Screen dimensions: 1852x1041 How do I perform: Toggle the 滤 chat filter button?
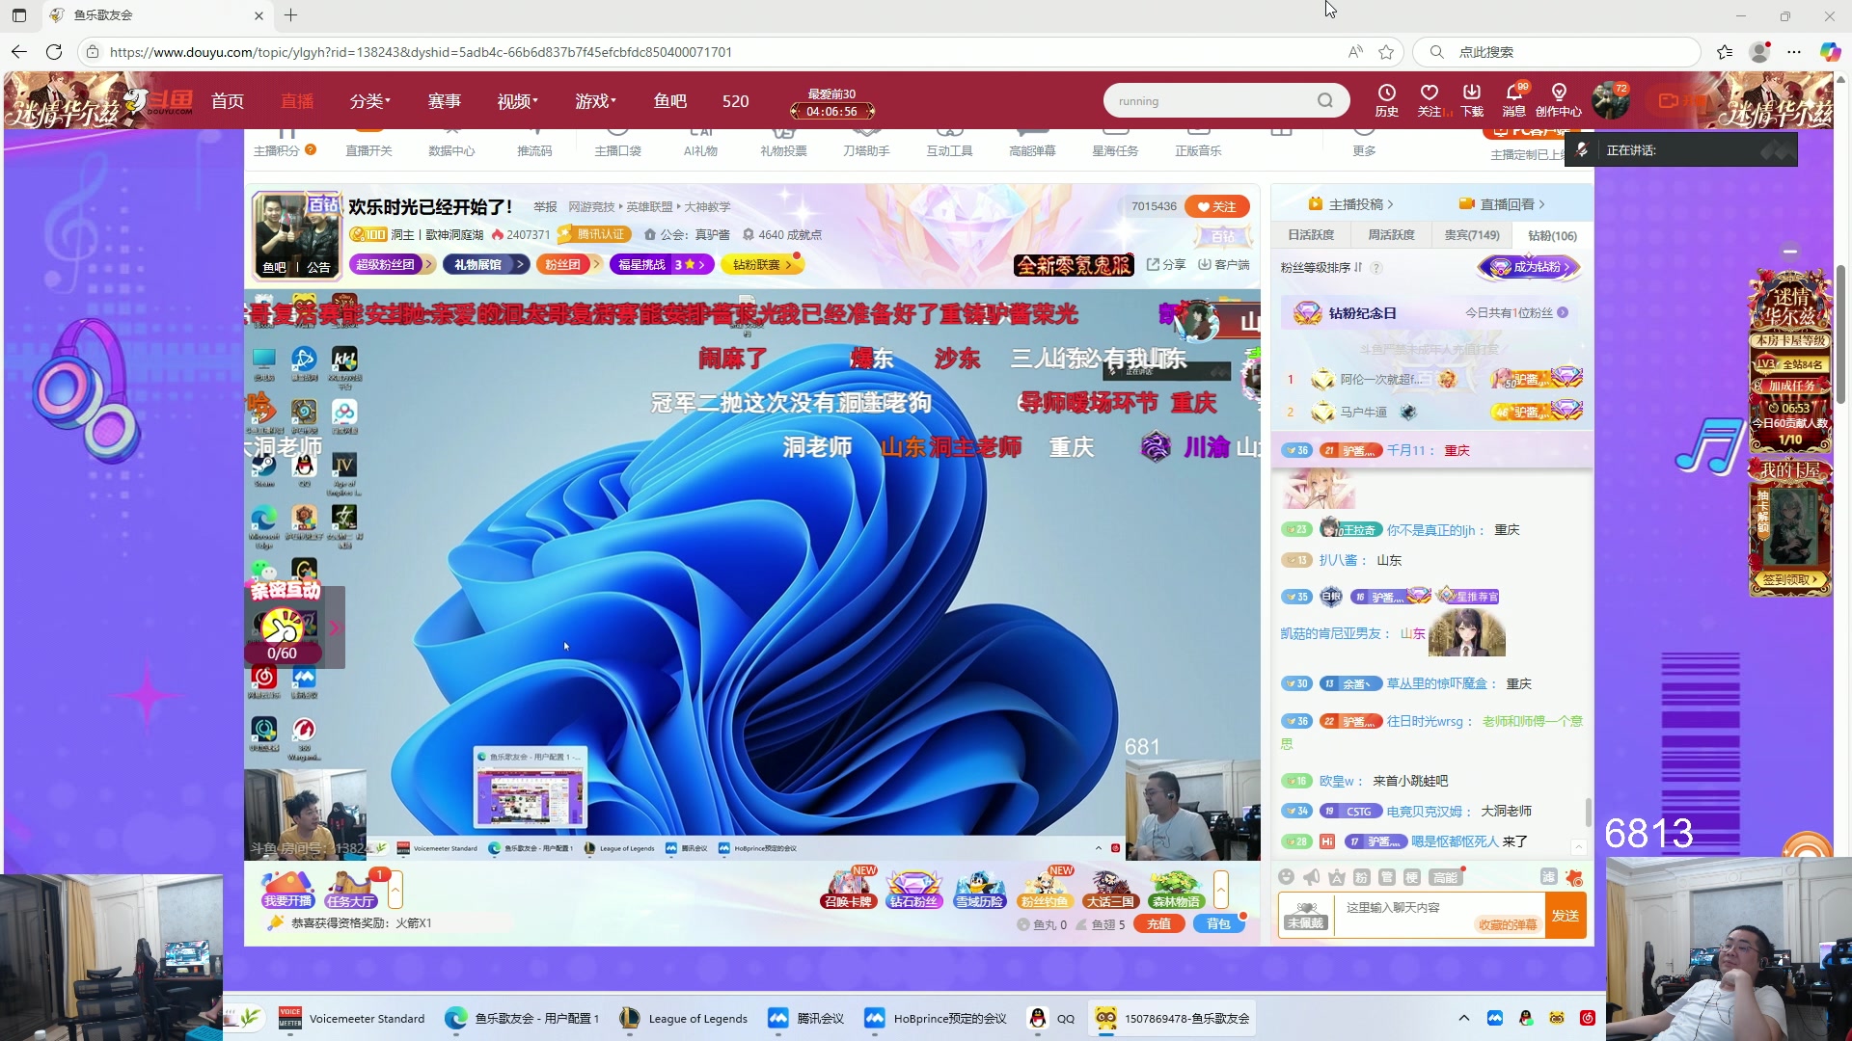click(1548, 876)
